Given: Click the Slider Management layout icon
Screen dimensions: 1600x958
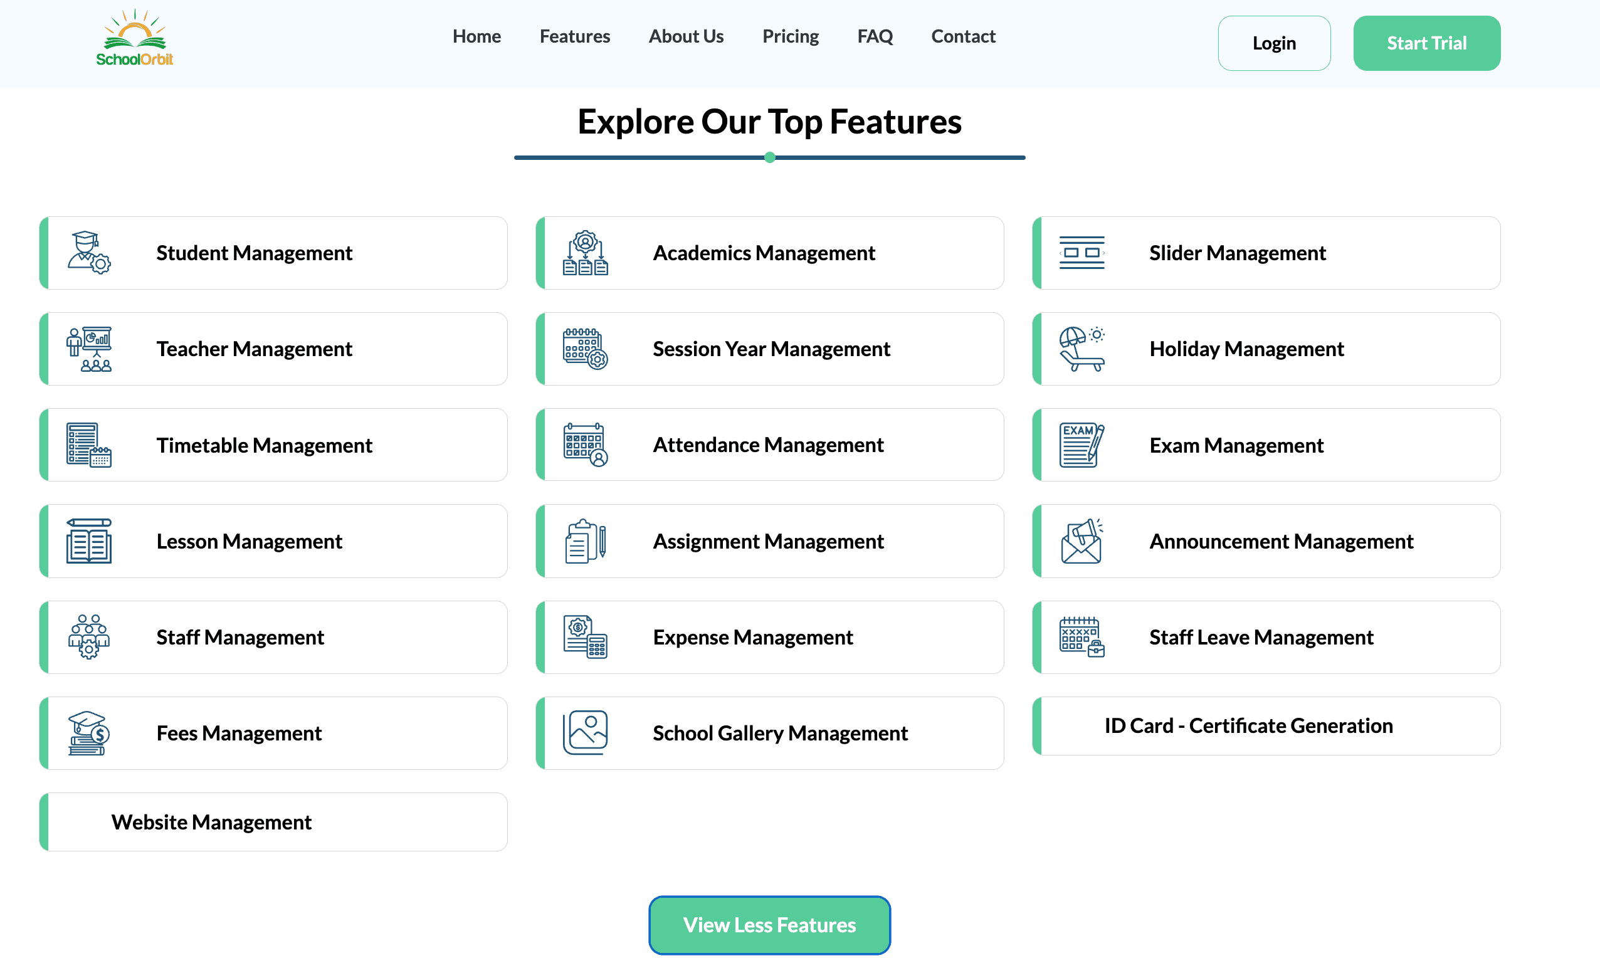Looking at the screenshot, I should pos(1082,253).
